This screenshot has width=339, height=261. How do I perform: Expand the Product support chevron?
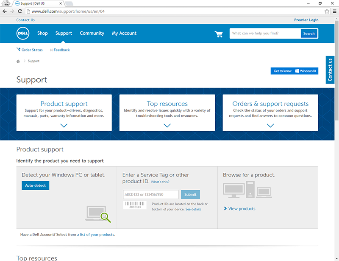pos(64,125)
